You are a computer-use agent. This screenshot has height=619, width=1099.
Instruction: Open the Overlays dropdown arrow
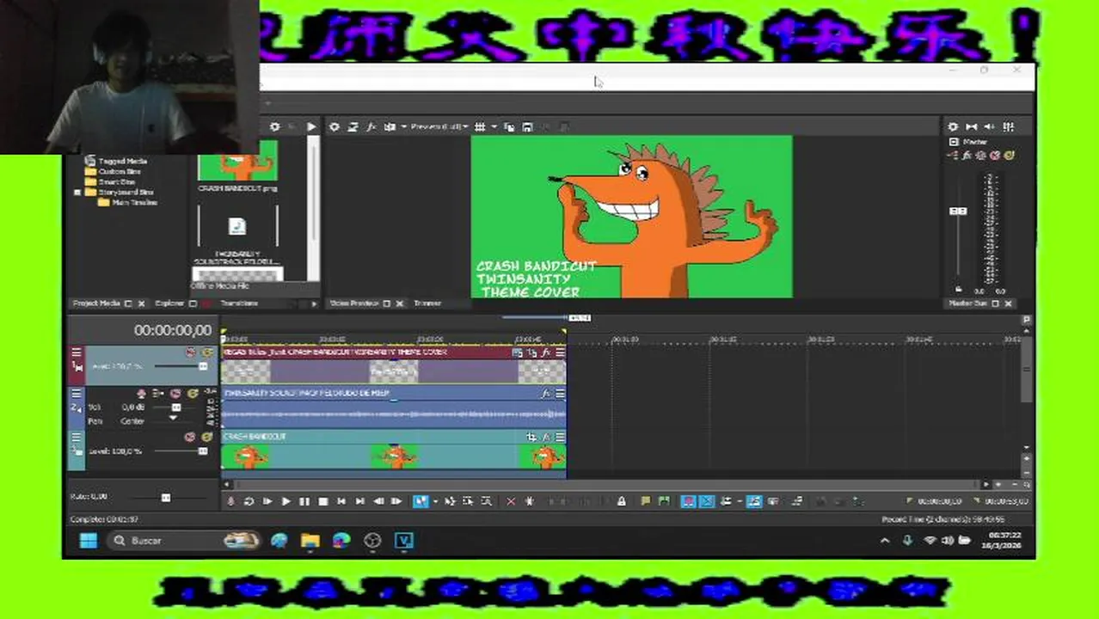click(494, 126)
